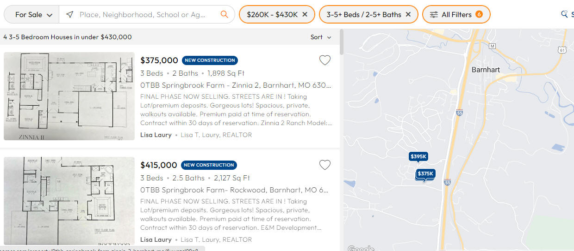Click the location arrow icon in search box
574x251 pixels.
tap(69, 14)
